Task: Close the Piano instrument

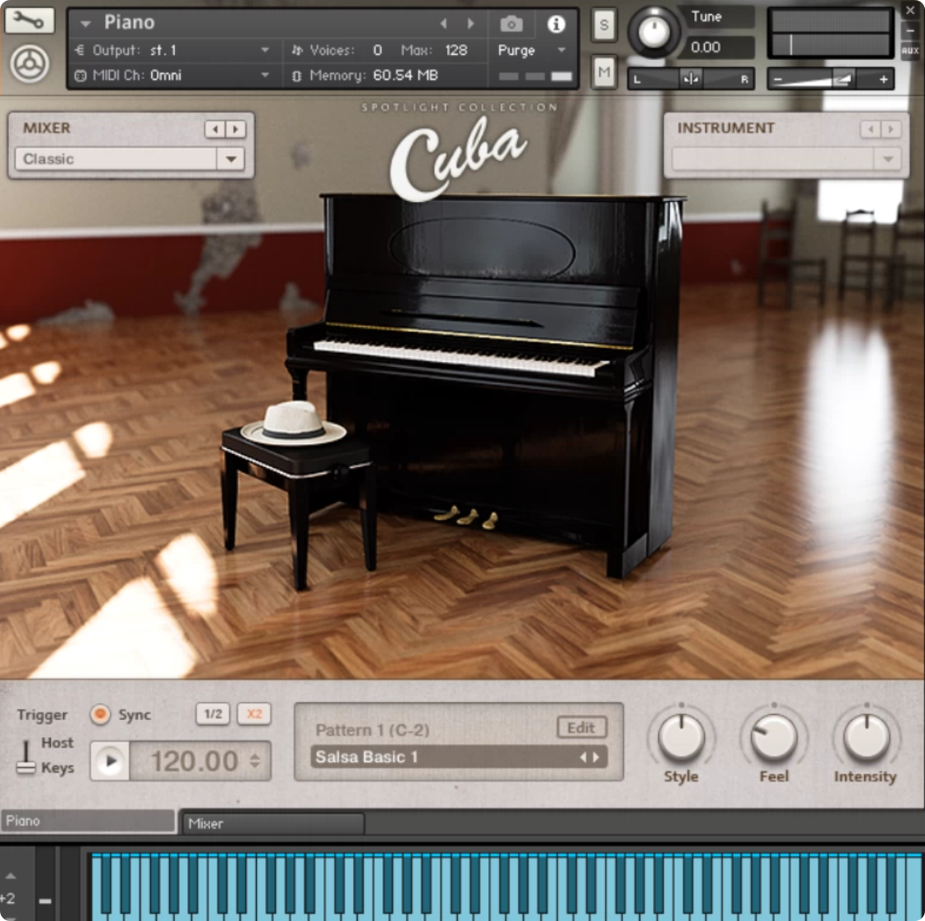Action: (910, 11)
